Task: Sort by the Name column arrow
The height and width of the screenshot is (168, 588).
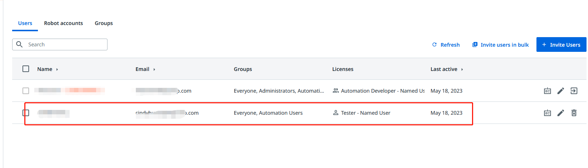Action: 57,69
